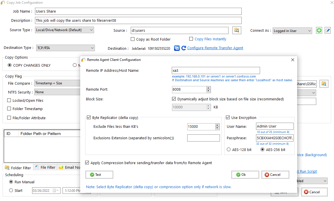Screen dimensions: 334x201
Task: Toggle Locked/Open Files checkbox
Action: coord(9,100)
